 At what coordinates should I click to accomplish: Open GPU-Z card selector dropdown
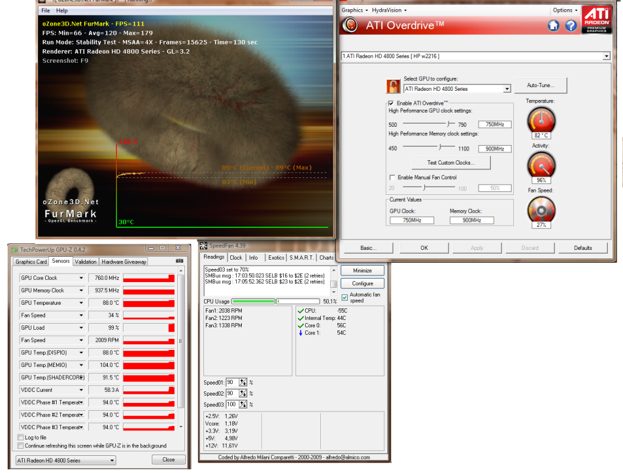[66, 460]
